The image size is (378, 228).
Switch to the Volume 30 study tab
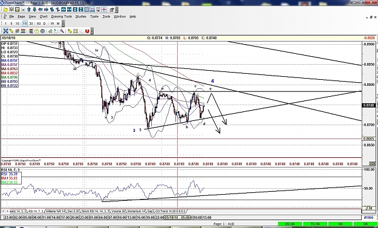click(118, 211)
